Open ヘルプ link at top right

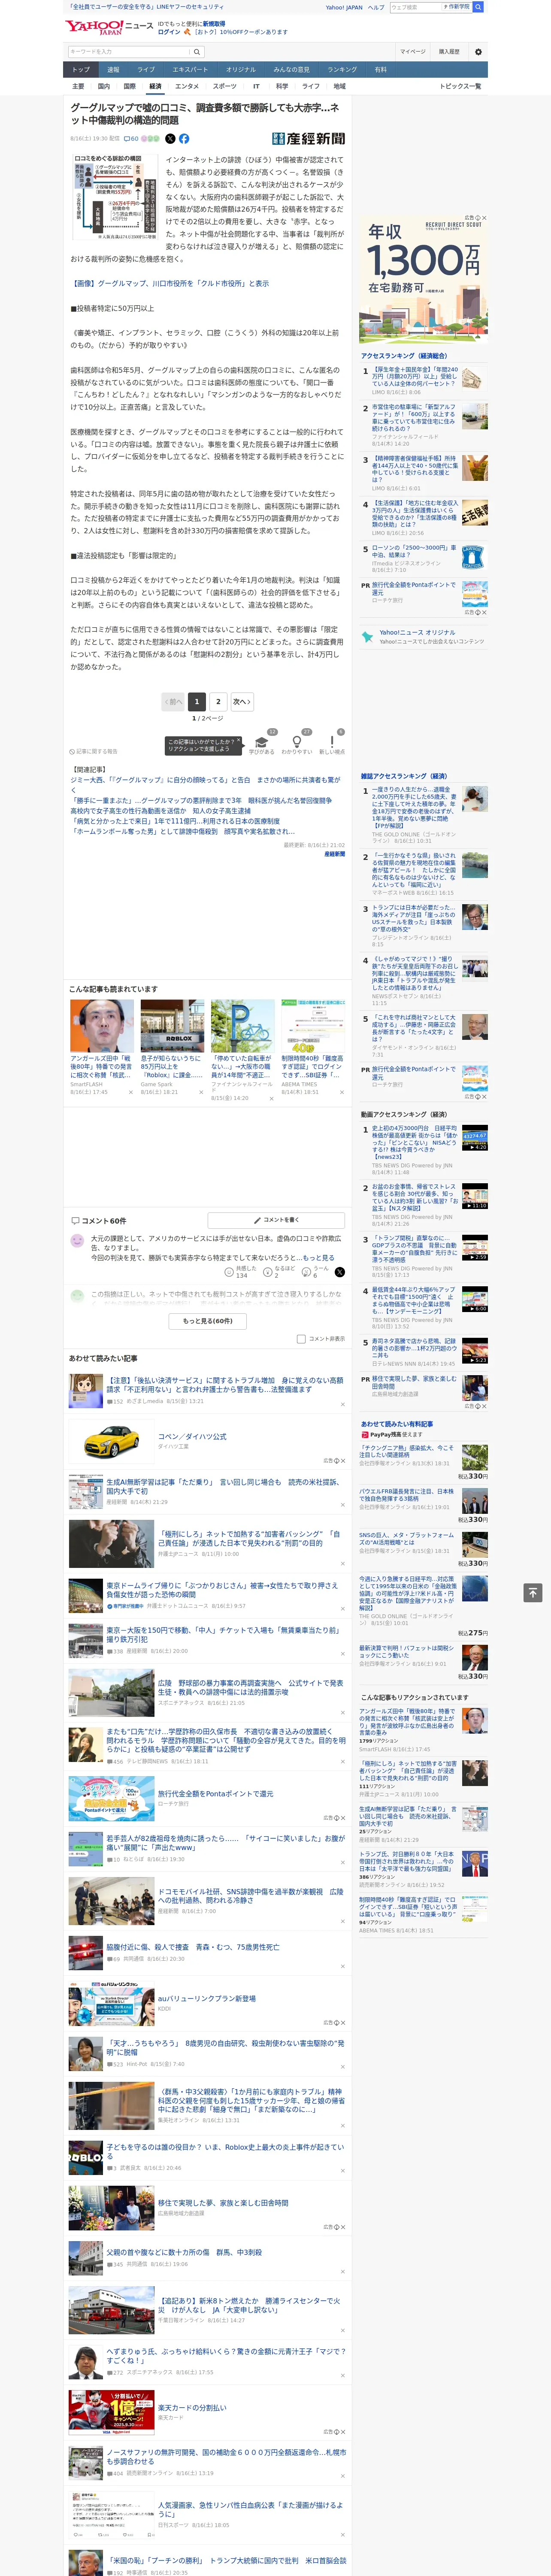(375, 7)
